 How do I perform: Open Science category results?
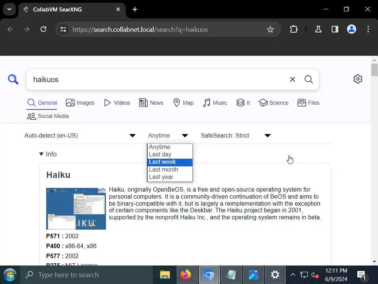pyautogui.click(x=274, y=103)
